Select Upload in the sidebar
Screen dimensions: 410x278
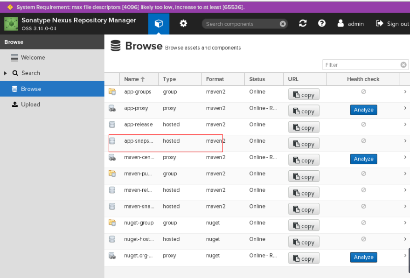click(30, 104)
